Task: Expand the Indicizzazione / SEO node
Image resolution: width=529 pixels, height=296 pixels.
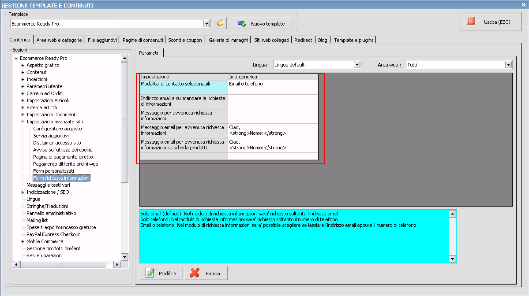Action: pyautogui.click(x=23, y=192)
